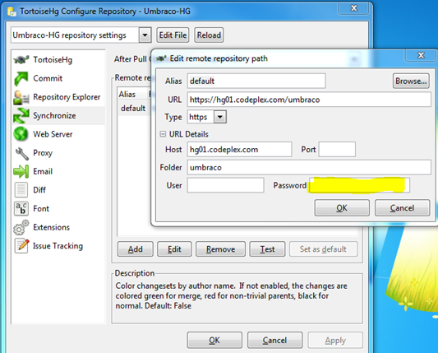Close the Edit remote repository path dialog
The height and width of the screenshot is (353, 438).
pyautogui.click(x=421, y=55)
